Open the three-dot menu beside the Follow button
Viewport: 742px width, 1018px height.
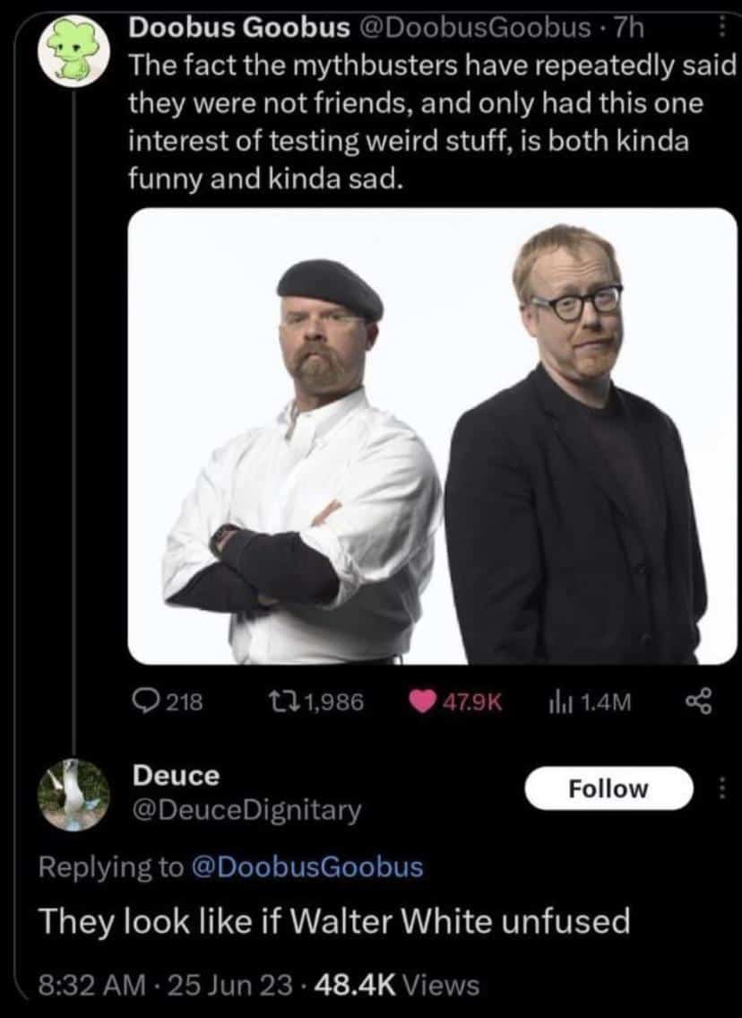(723, 789)
